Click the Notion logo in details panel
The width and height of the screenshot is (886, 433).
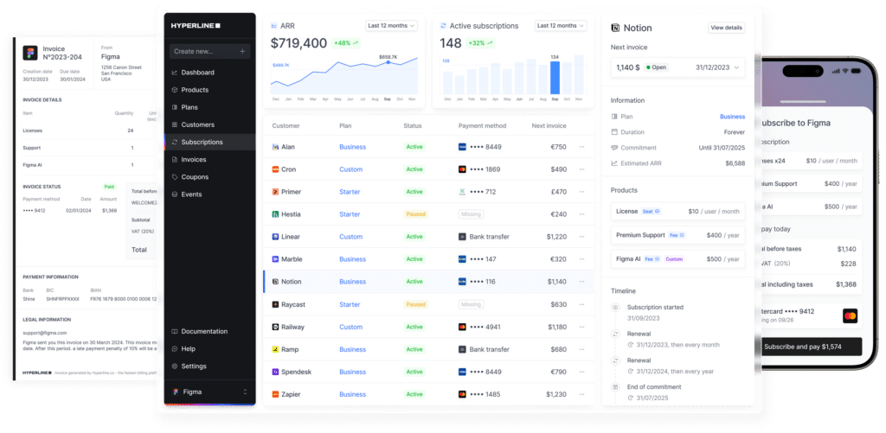tap(615, 28)
